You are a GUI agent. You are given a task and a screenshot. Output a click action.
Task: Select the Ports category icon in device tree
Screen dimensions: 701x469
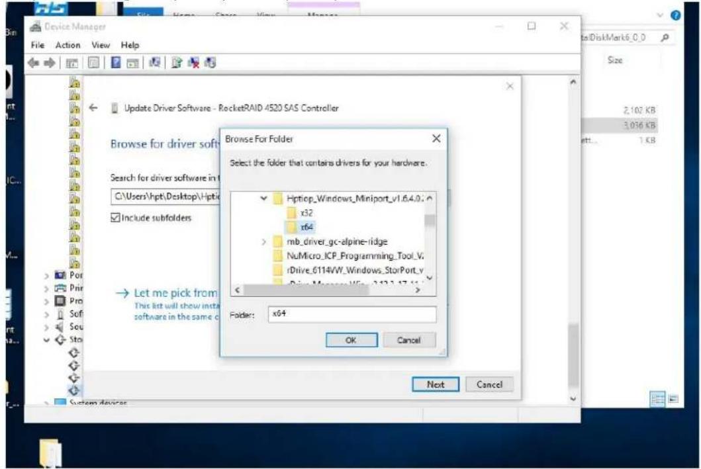[60, 275]
